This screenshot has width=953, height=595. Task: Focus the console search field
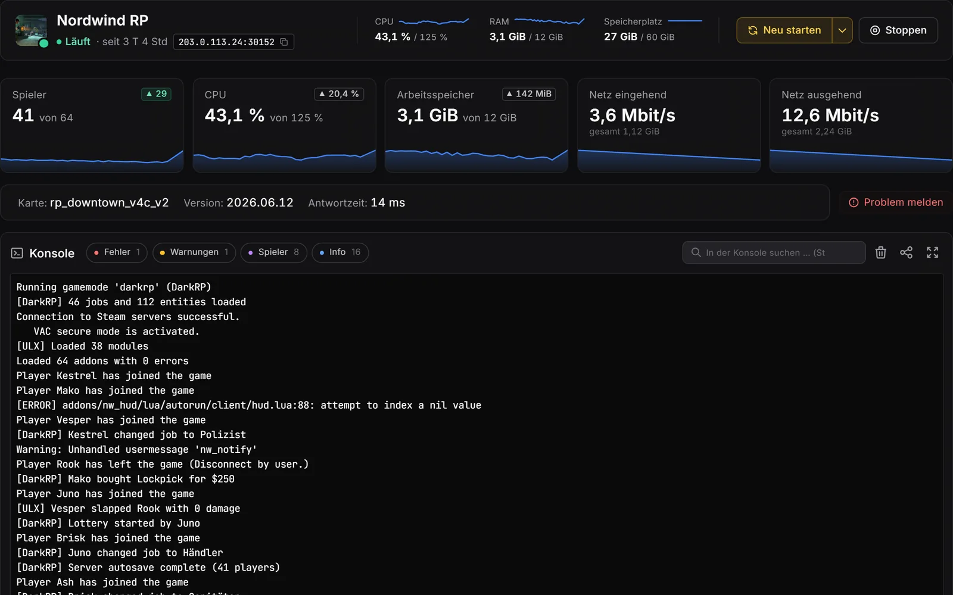(774, 252)
